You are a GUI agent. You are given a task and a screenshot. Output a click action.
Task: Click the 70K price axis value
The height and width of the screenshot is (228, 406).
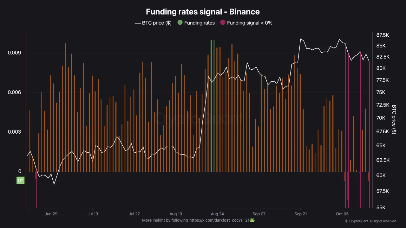point(381,118)
